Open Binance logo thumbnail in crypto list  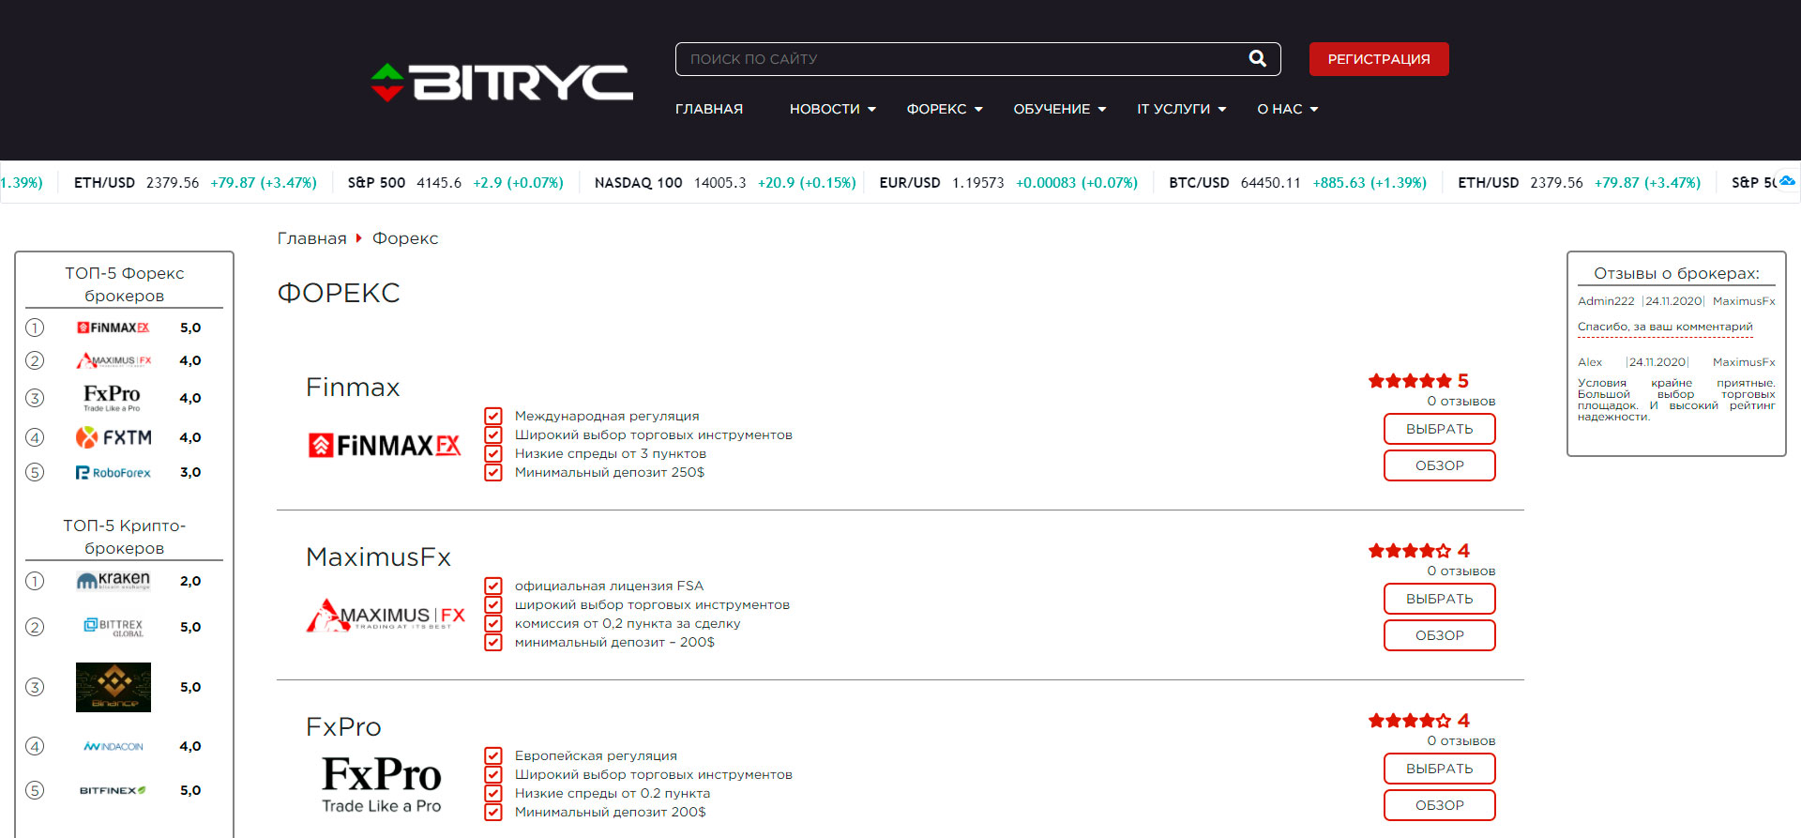[x=114, y=687]
